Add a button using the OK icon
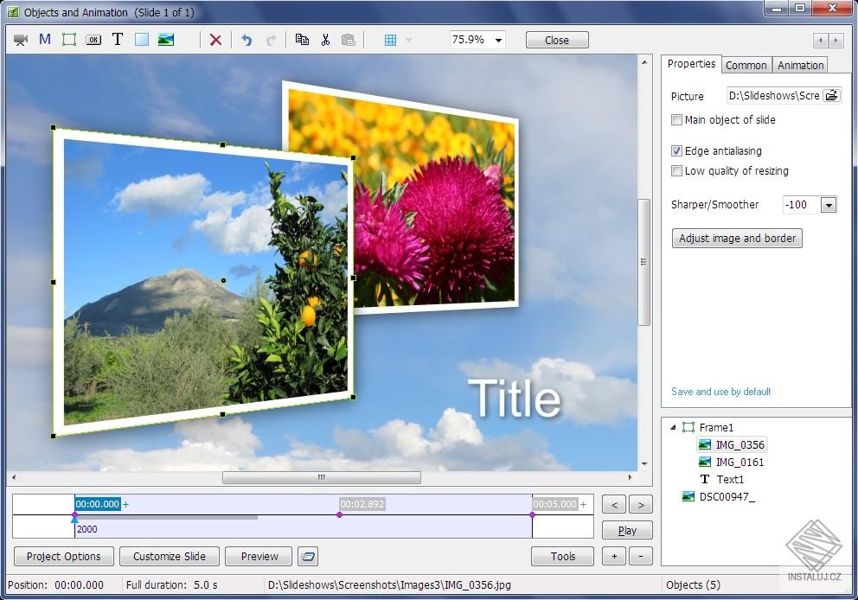 pyautogui.click(x=93, y=39)
